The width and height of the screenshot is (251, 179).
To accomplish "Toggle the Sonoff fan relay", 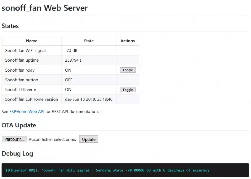I will tap(128, 70).
